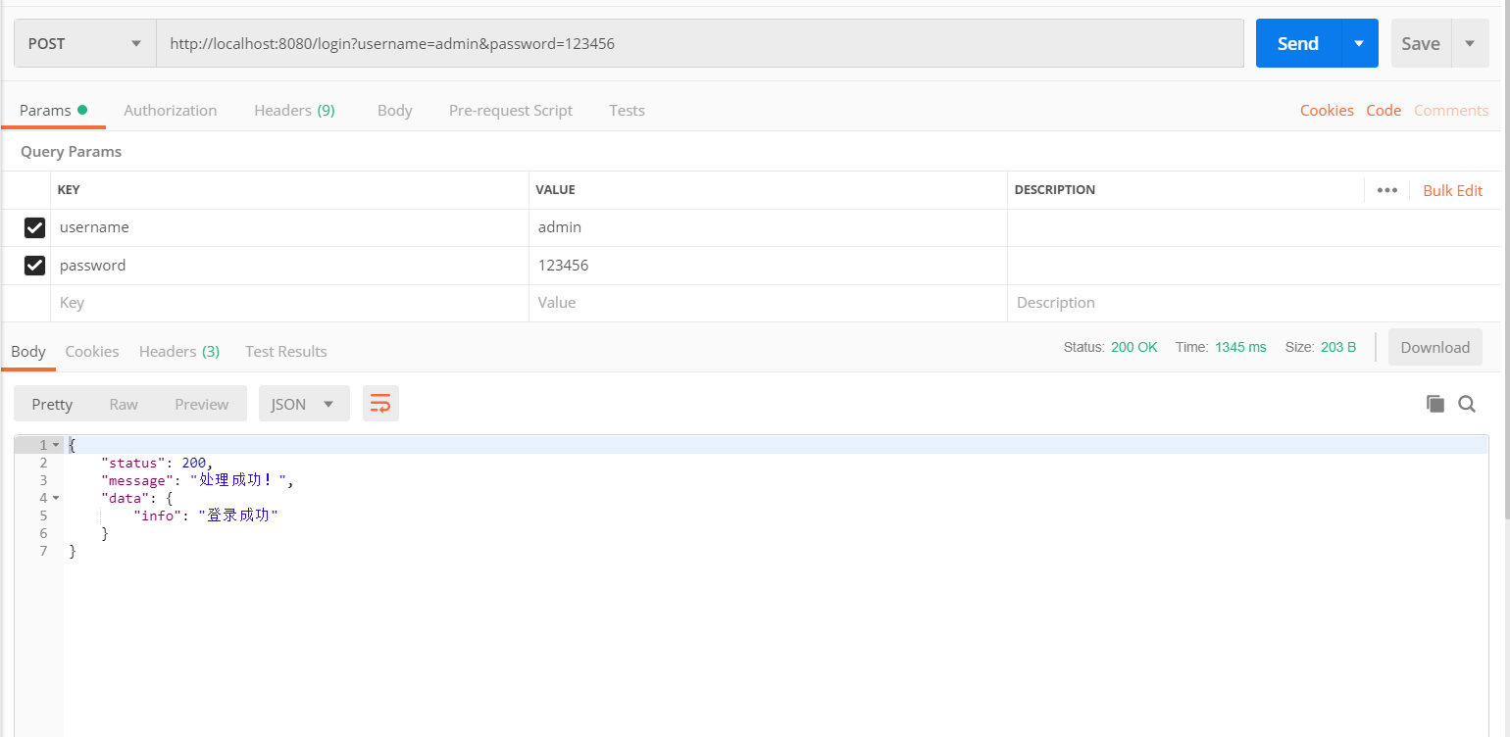1510x737 pixels.
Task: Click the Save button
Action: [1421, 43]
